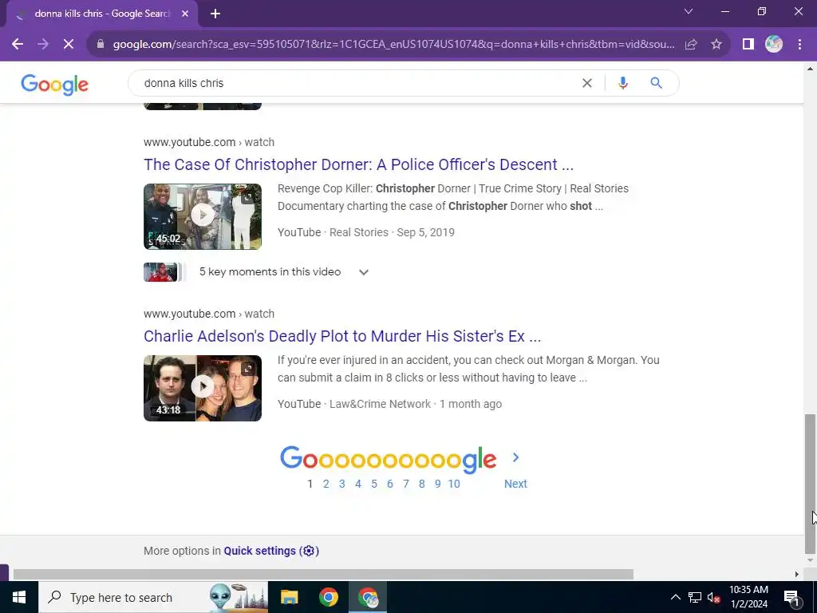Play the 45:02 Dorner video thumbnail
The width and height of the screenshot is (817, 613).
(x=203, y=216)
